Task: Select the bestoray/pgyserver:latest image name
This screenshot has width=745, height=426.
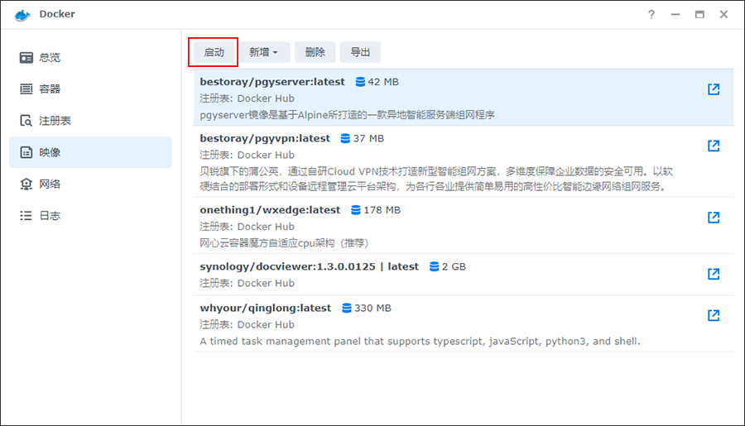Action: (272, 82)
